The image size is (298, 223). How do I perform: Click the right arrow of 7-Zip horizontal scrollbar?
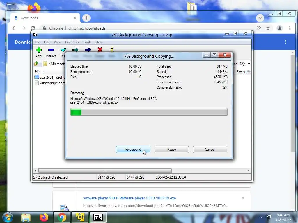coord(248,170)
